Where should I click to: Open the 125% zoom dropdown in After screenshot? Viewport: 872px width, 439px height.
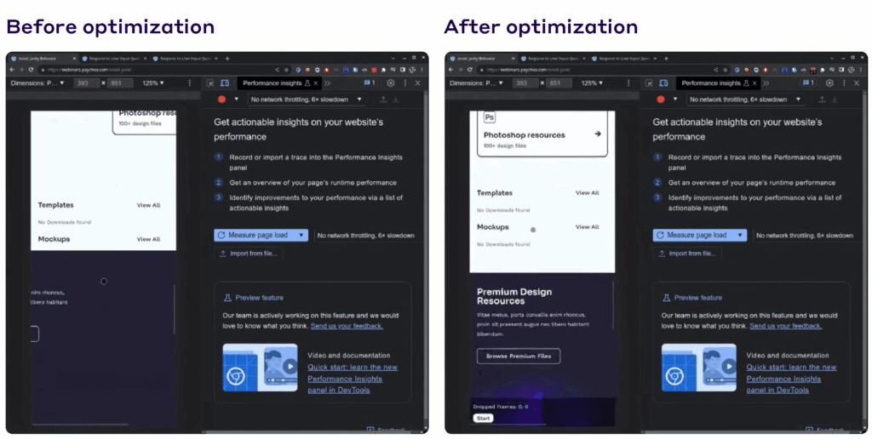tap(592, 83)
